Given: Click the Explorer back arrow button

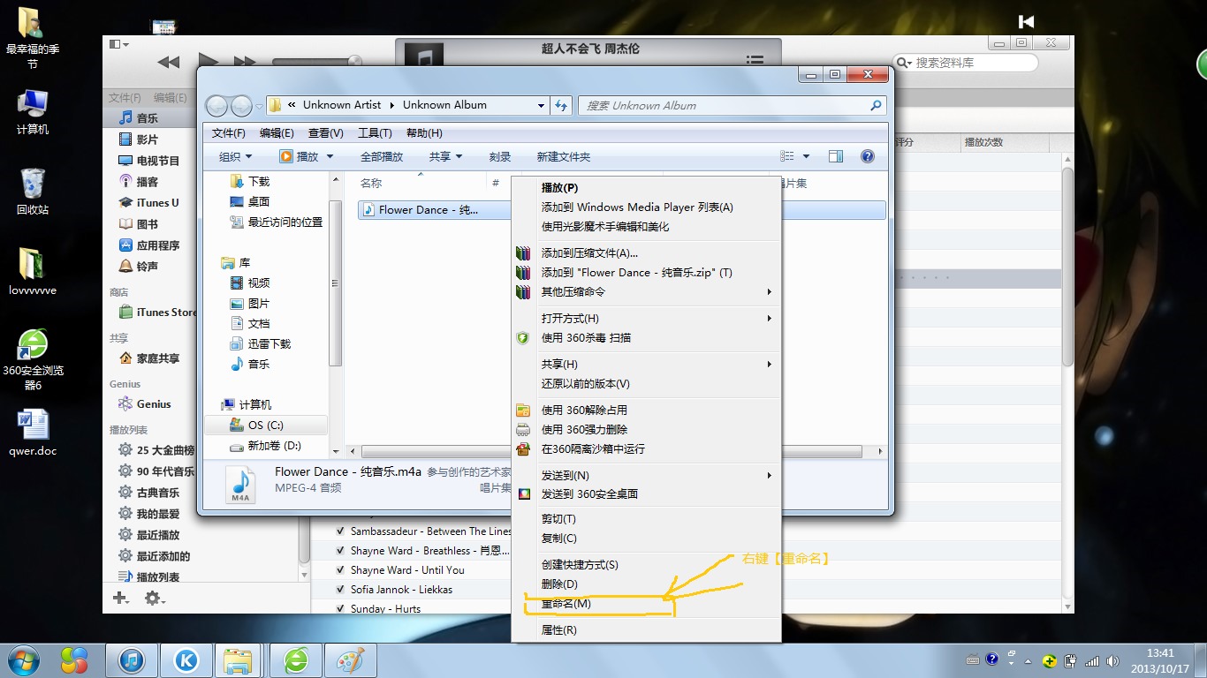Looking at the screenshot, I should click(x=216, y=106).
